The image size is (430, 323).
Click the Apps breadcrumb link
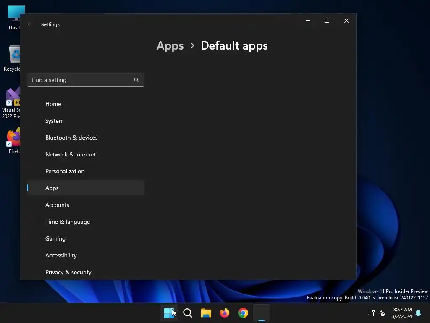coord(170,46)
